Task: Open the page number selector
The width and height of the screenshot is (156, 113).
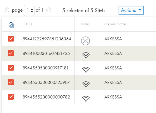Action: coord(29,10)
